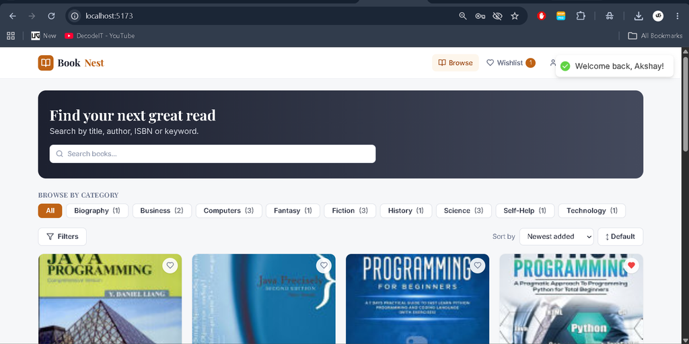The height and width of the screenshot is (344, 689).
Task: Filter by Business category
Action: click(x=161, y=211)
